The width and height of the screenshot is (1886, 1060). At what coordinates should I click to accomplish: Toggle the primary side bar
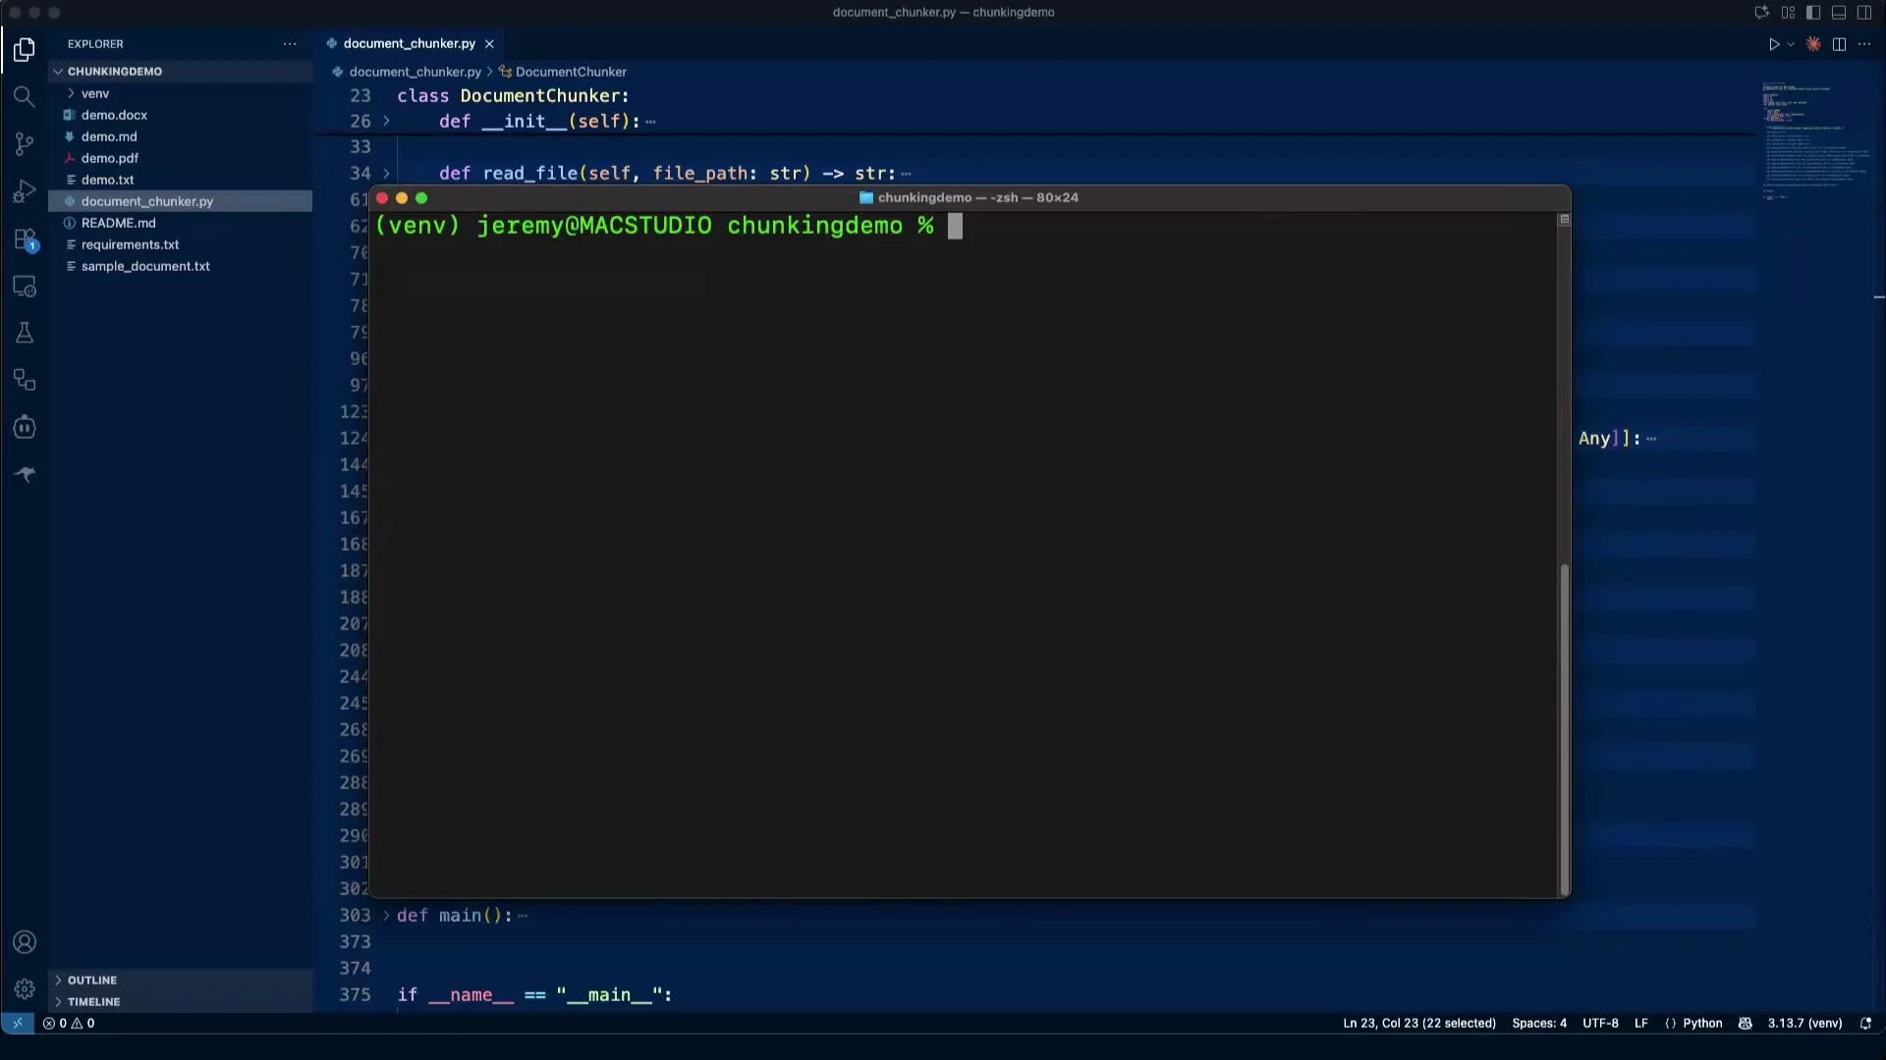coord(1813,13)
